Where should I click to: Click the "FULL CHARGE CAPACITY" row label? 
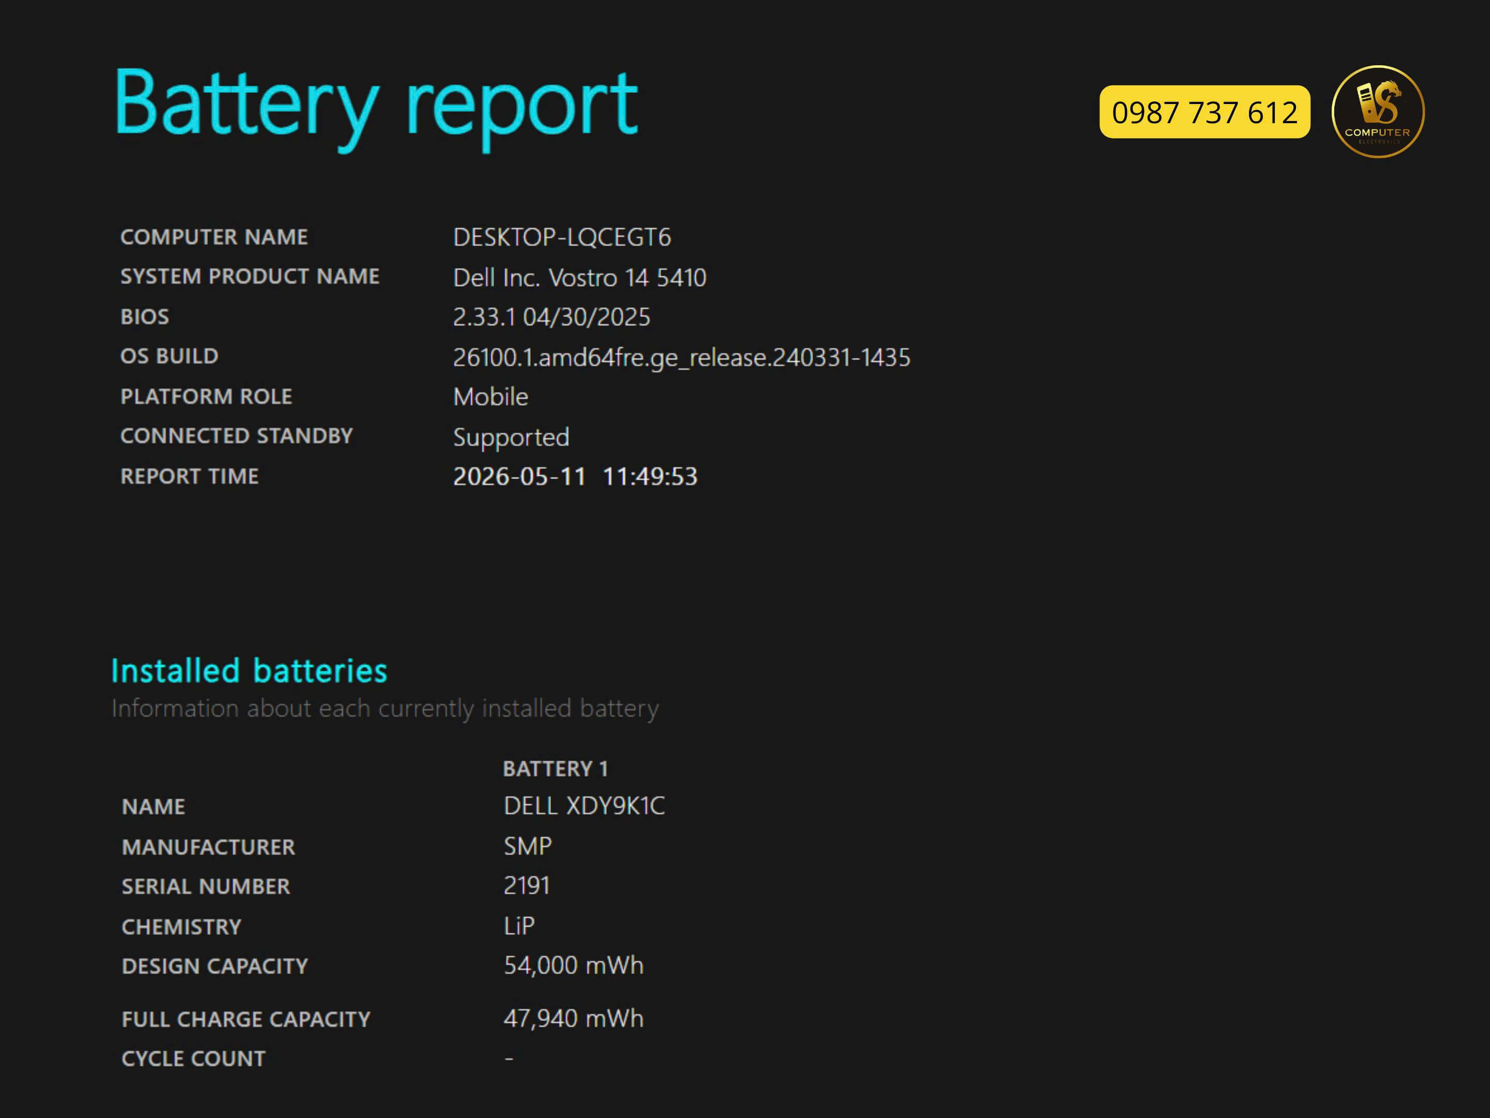click(246, 1019)
